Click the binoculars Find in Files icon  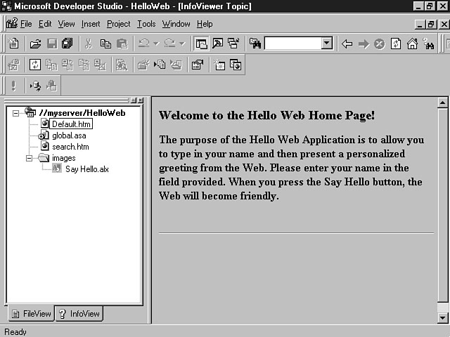click(255, 44)
